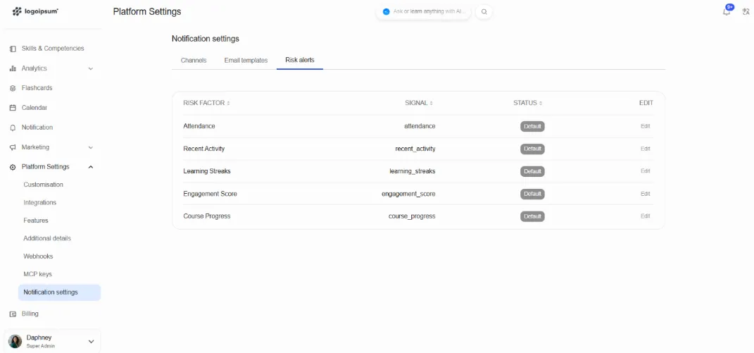Click the Skills & Competencies sidebar icon
The width and height of the screenshot is (754, 353).
13,49
